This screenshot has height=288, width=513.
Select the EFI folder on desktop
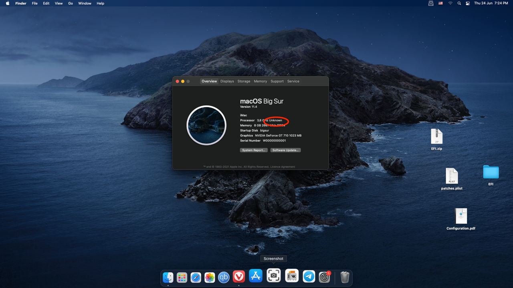491,176
